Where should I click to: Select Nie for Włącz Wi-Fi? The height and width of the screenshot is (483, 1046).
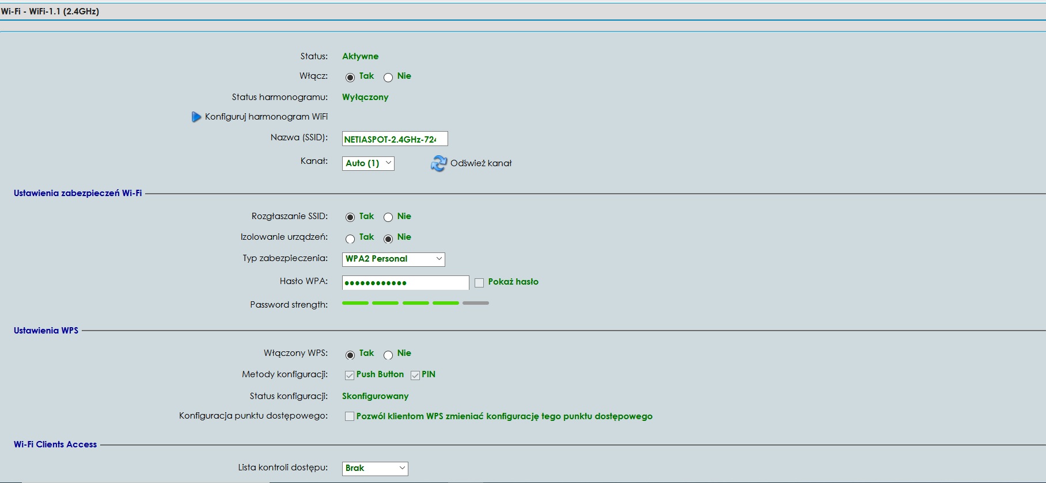coord(388,78)
